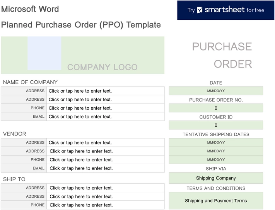Click the Shipping Company field under Ship Via
Screen dimensions: 275x210
[x=216, y=178]
